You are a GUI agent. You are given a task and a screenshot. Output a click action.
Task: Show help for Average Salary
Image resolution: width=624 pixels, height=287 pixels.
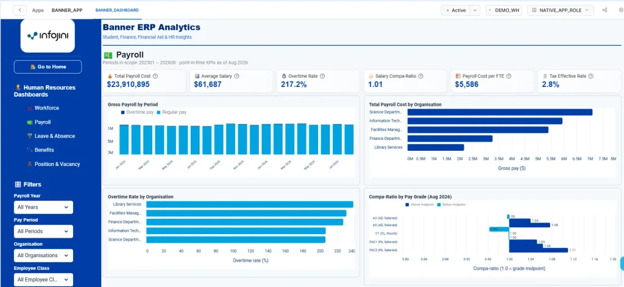coord(236,76)
